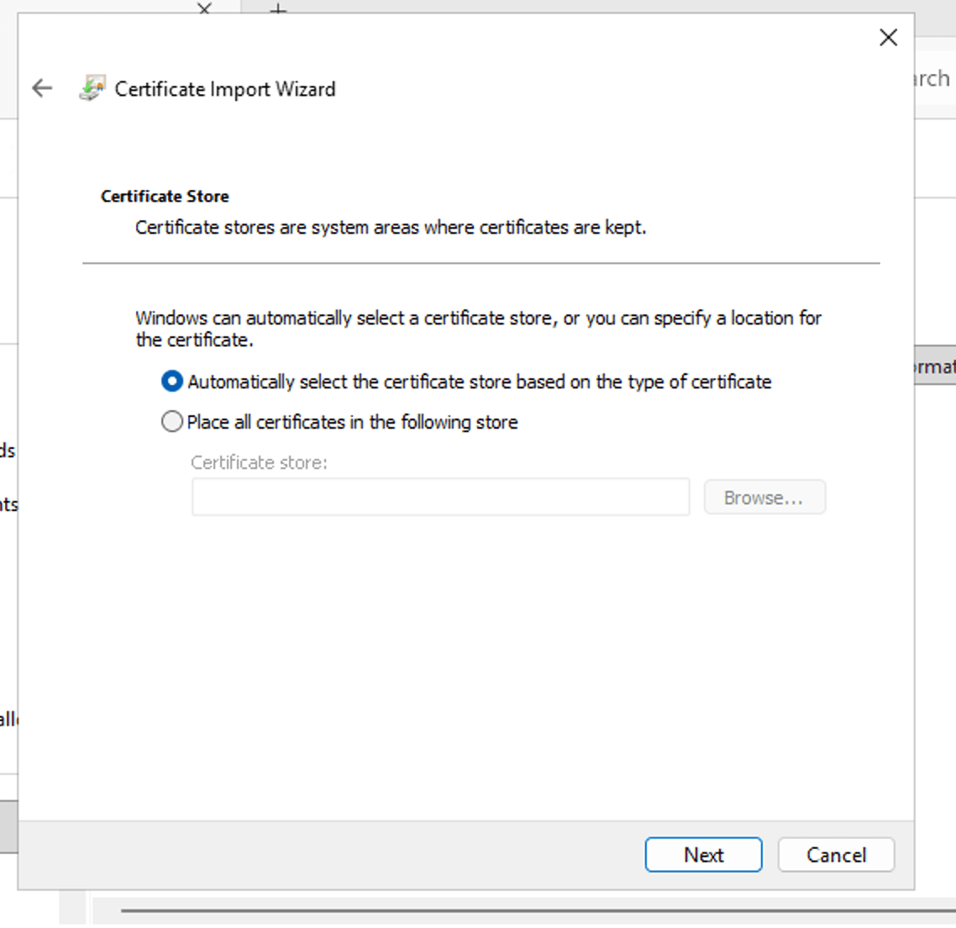This screenshot has width=956, height=928.
Task: Cancel the certificate import
Action: pyautogui.click(x=836, y=855)
